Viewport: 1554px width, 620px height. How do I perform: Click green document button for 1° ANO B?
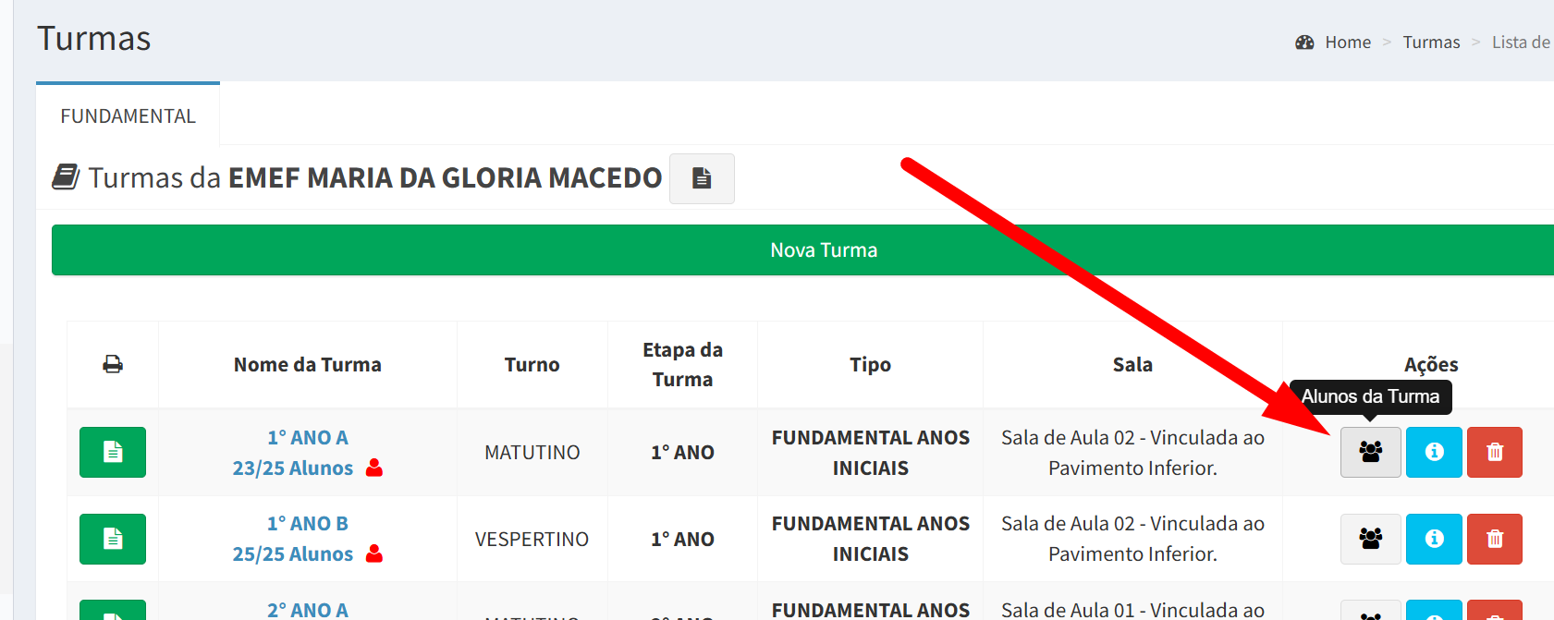pos(113,539)
